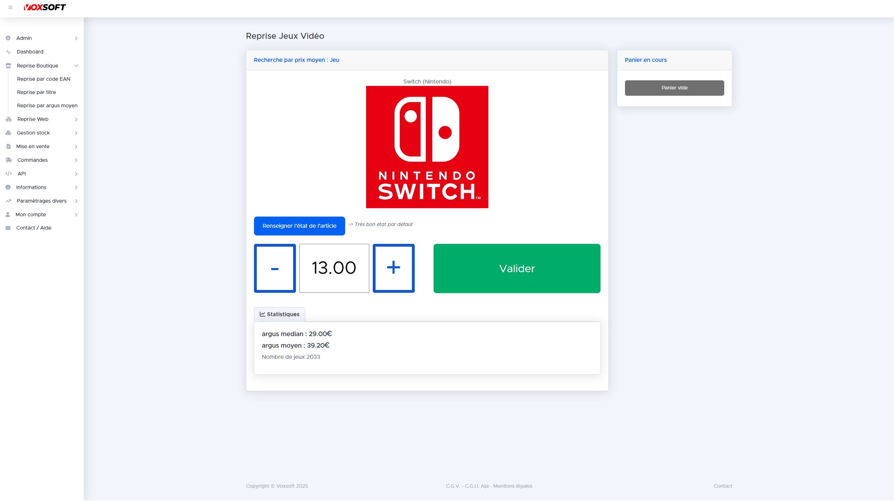Click the 13.00 price input field
Viewport: 894px width, 501px height.
(x=334, y=268)
